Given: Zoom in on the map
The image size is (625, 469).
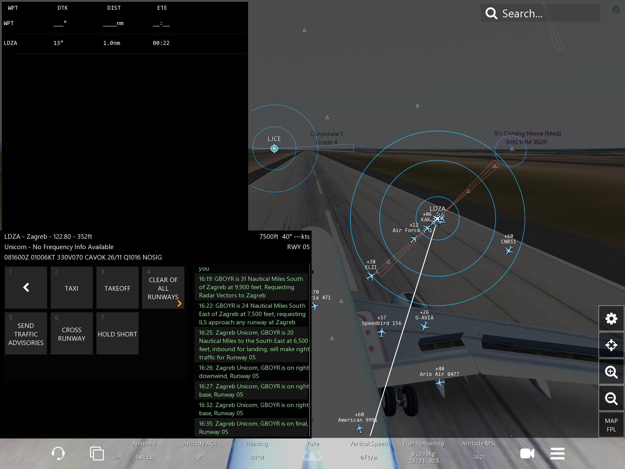Looking at the screenshot, I should click(x=611, y=372).
